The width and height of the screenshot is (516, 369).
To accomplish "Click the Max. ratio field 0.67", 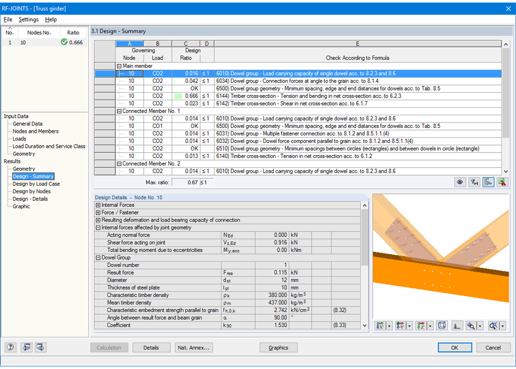I will (x=185, y=183).
